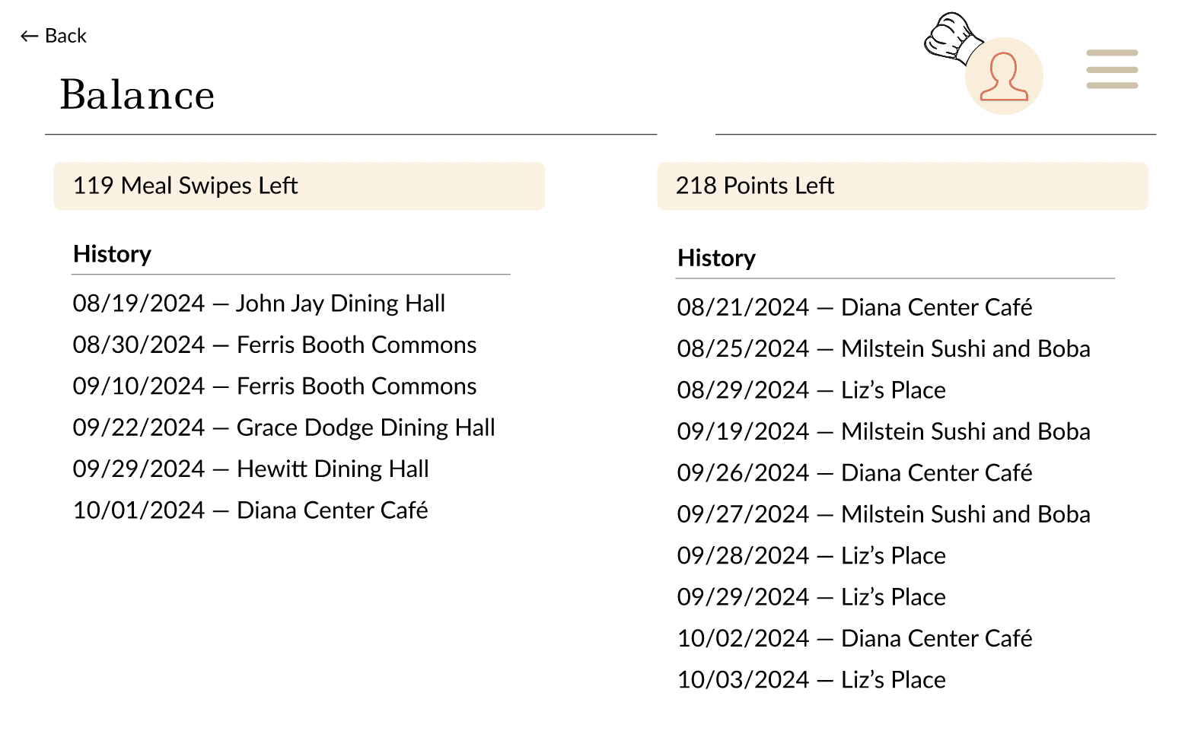The width and height of the screenshot is (1201, 750).
Task: Open the 09/27/2024 Milstein Sushi and Boba entry
Action: (884, 514)
